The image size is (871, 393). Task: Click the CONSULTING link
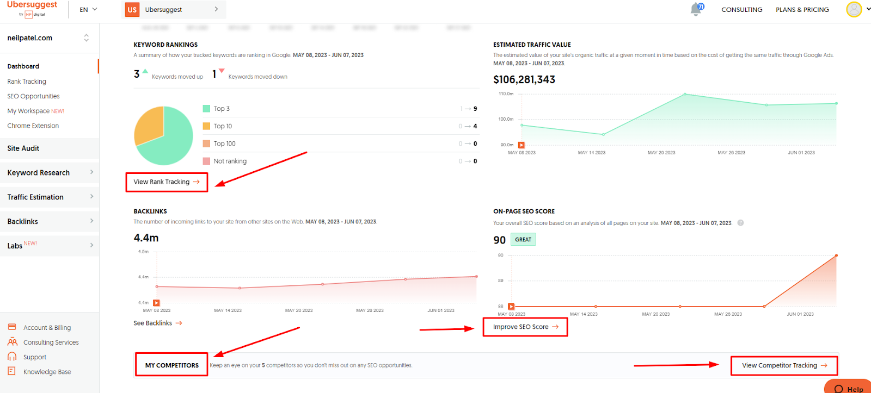click(x=741, y=10)
